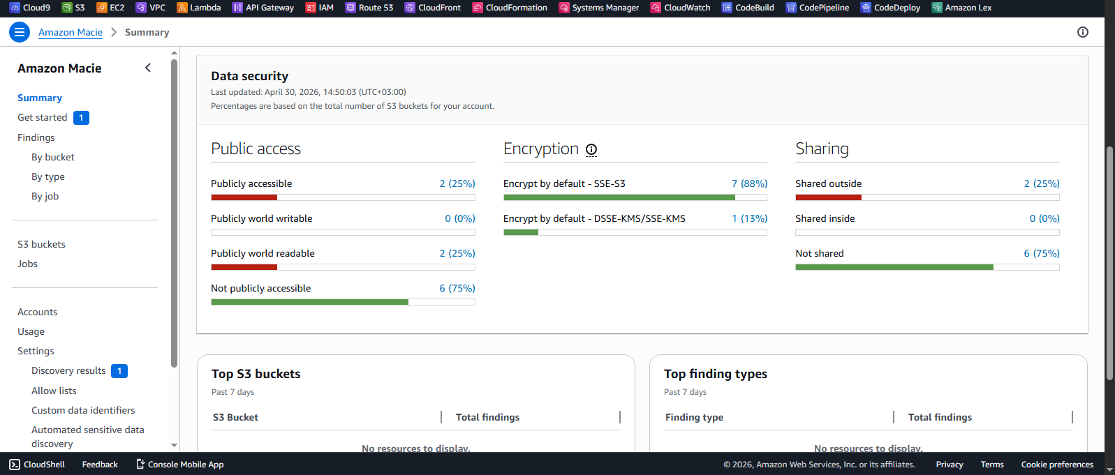Click Shared inside value 0 (0%)
This screenshot has height=475, width=1115.
pyautogui.click(x=1044, y=218)
